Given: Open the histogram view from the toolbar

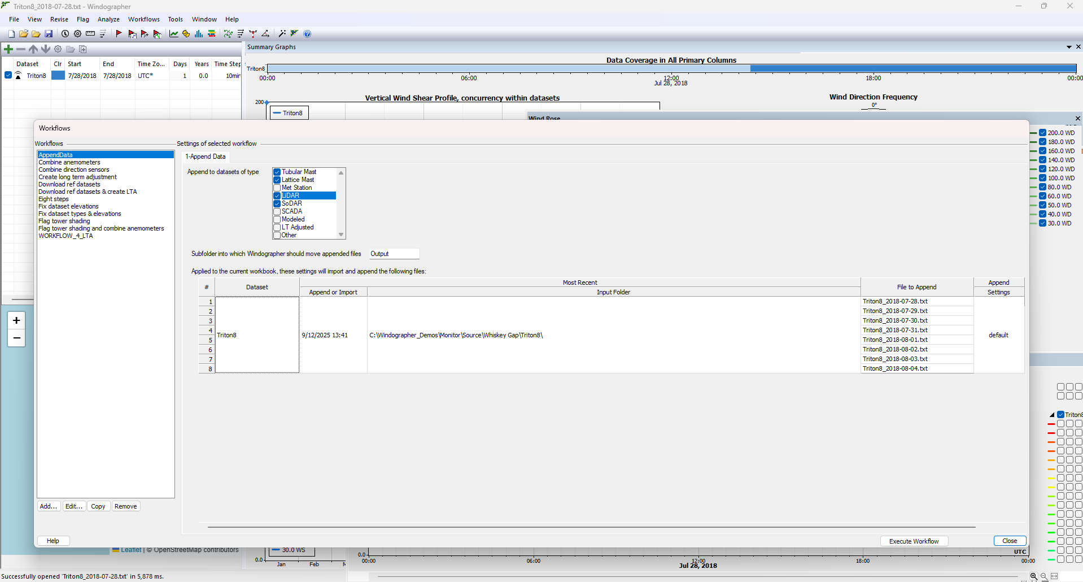Looking at the screenshot, I should [198, 34].
